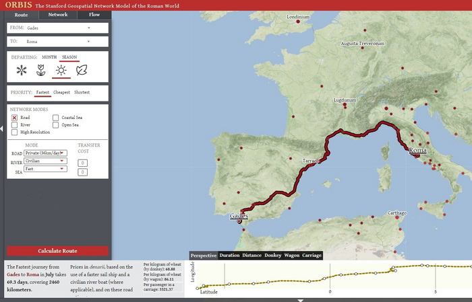Click the first route point on the profile chart

[198, 289]
